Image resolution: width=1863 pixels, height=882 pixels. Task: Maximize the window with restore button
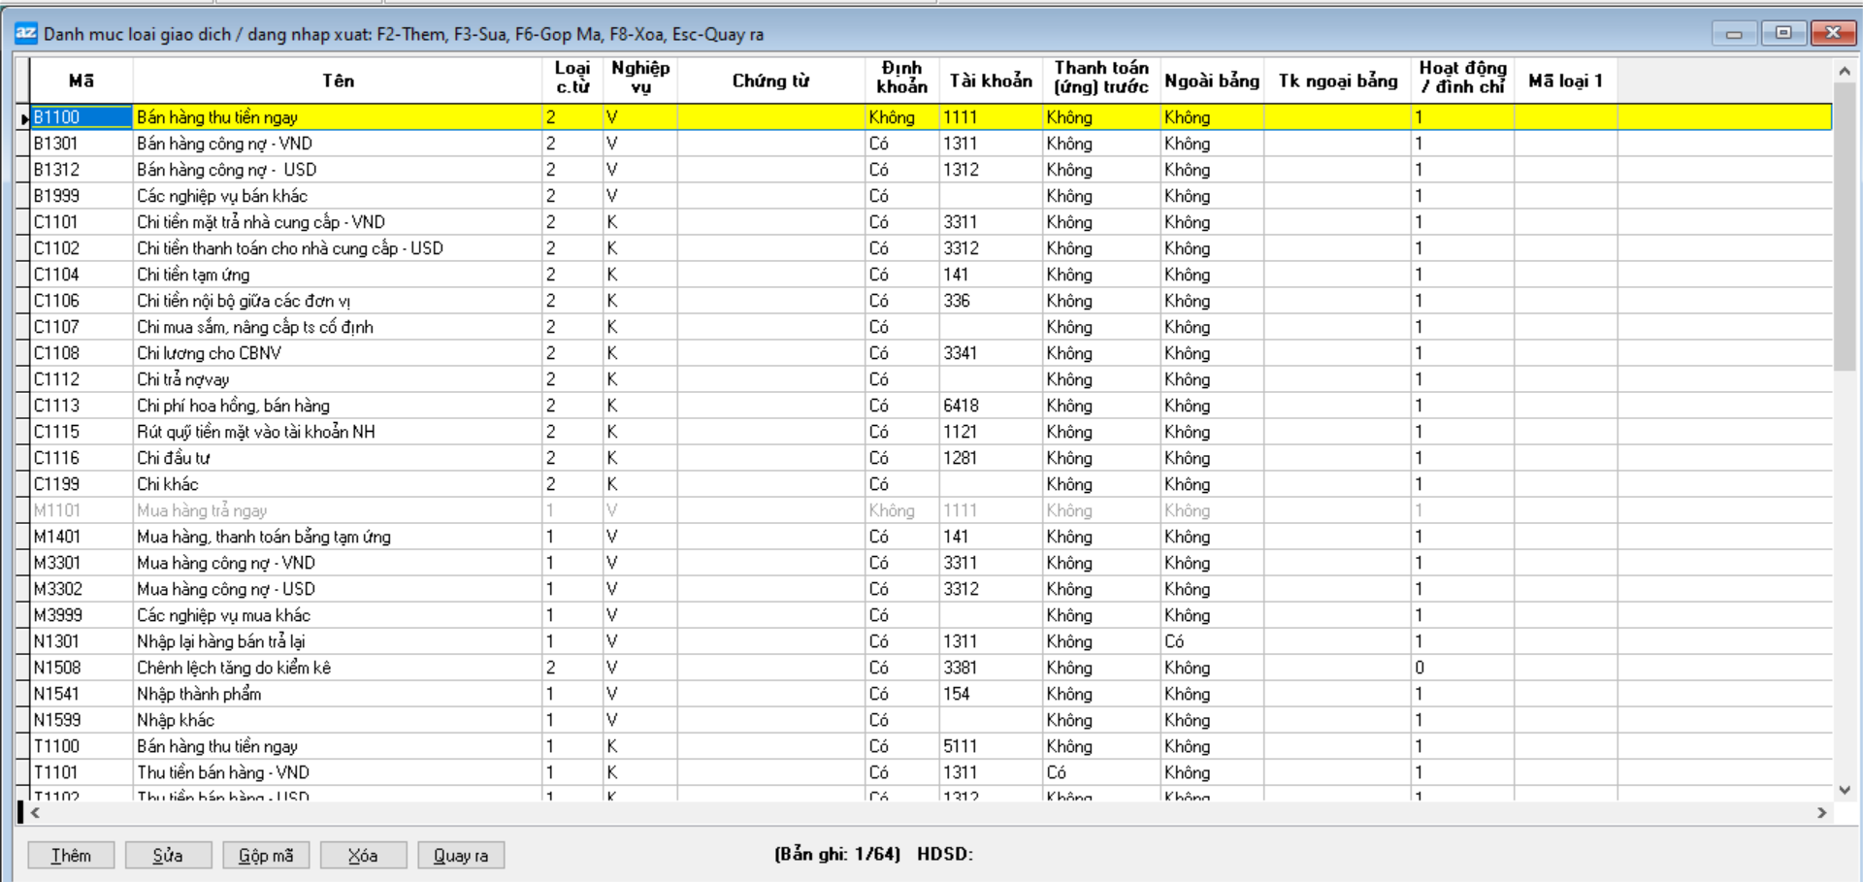click(1782, 33)
